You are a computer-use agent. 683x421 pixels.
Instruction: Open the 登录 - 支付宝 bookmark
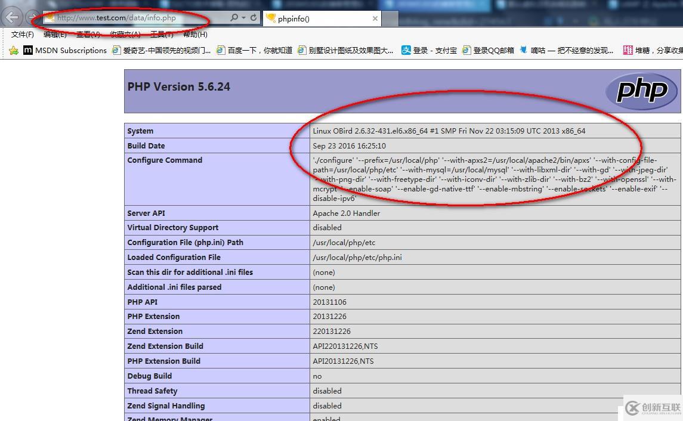tap(429, 51)
